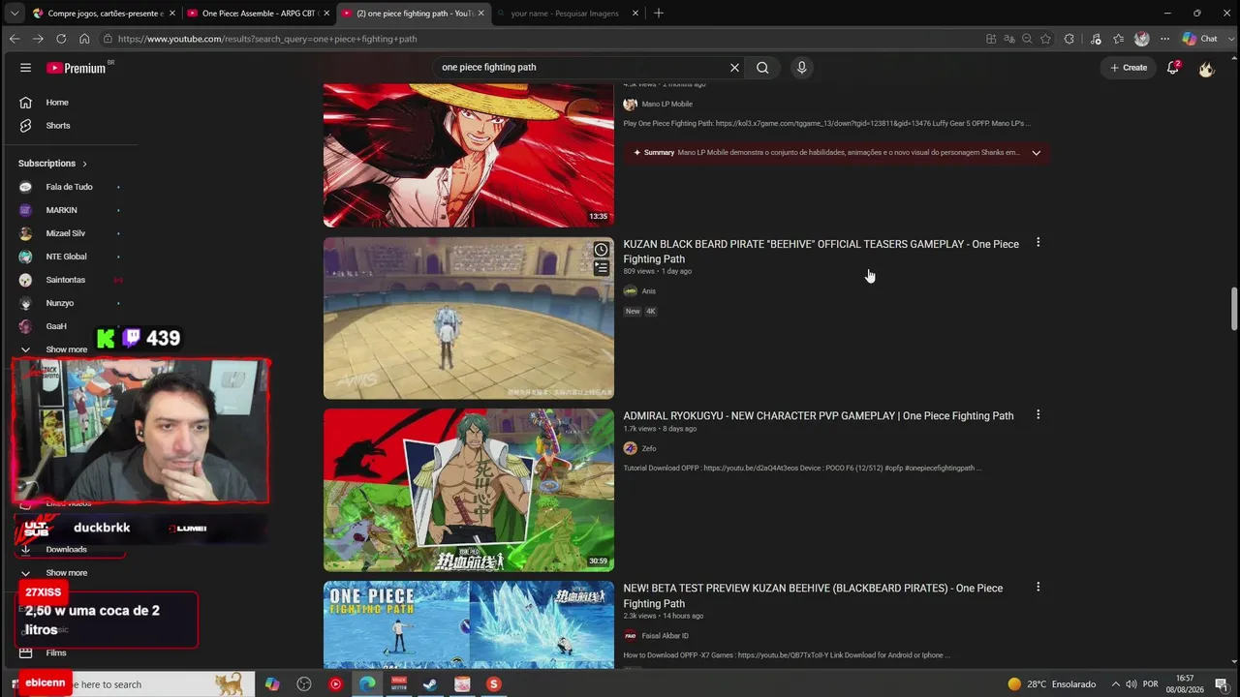Open more actions for the Ryokugyu video
The width and height of the screenshot is (1240, 697).
click(x=1038, y=414)
